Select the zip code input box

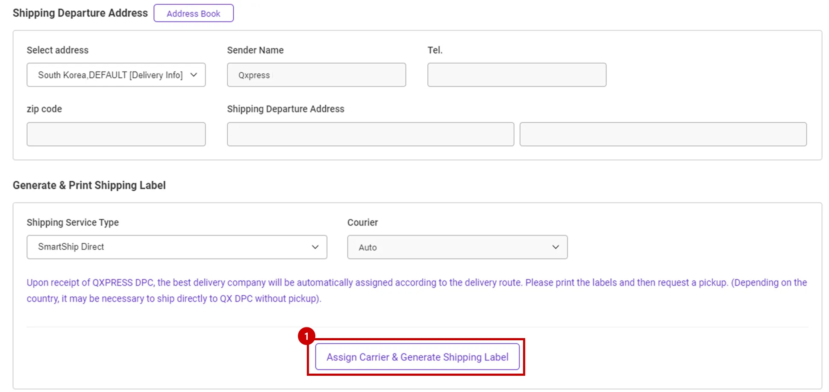116,134
